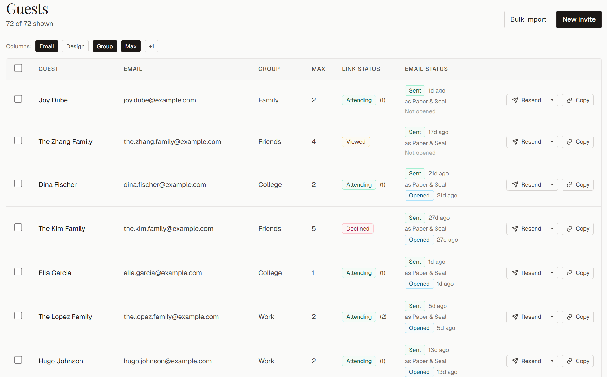
Task: Click the paper plane icon in Joy Dube's Resend button
Action: tap(515, 100)
